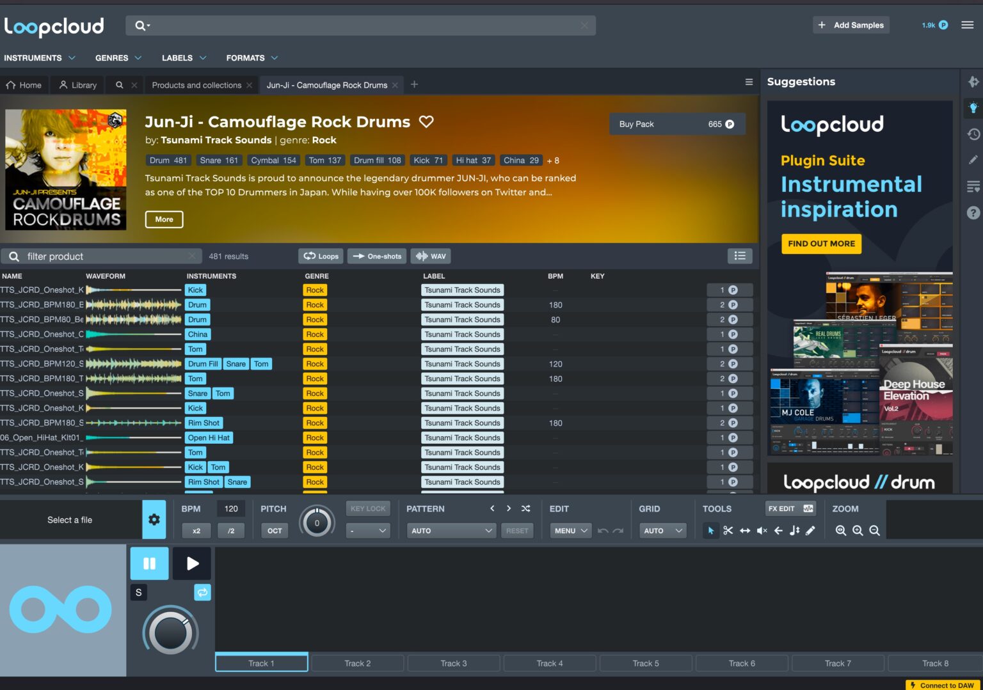Open the Instruments menu dropdown
Viewport: 983px width, 690px height.
pyautogui.click(x=40, y=58)
